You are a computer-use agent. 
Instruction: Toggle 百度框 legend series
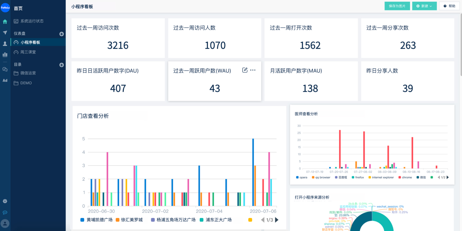[x=340, y=177]
